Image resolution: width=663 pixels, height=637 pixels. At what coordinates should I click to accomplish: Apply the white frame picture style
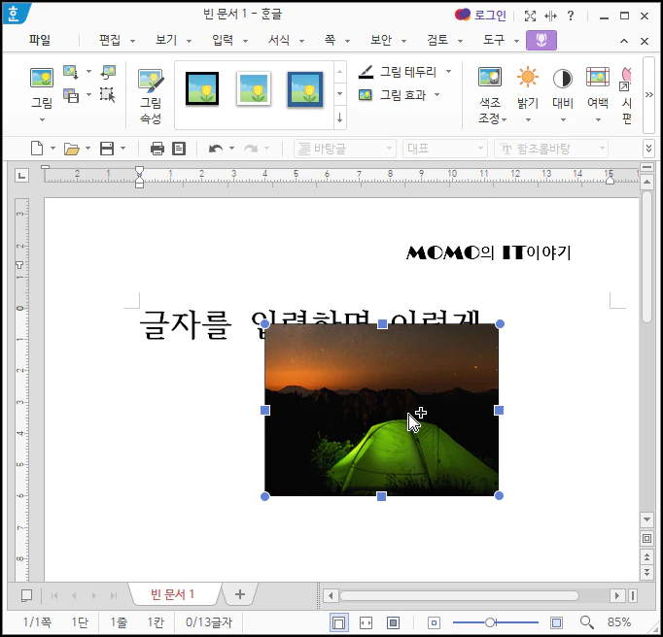pos(254,88)
